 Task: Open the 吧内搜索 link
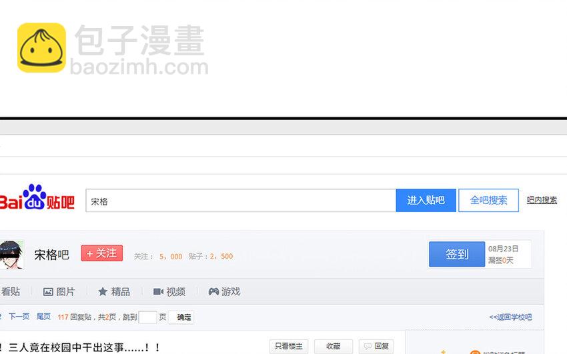(x=542, y=200)
